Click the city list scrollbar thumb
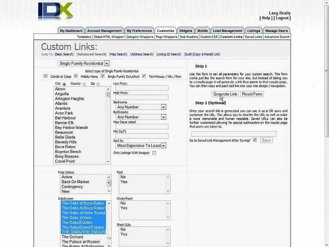The image size is (329, 247). coord(108,95)
